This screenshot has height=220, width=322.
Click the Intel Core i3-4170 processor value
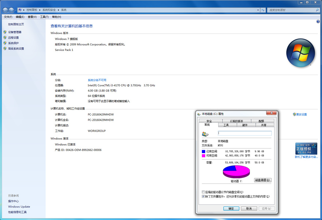121,85
